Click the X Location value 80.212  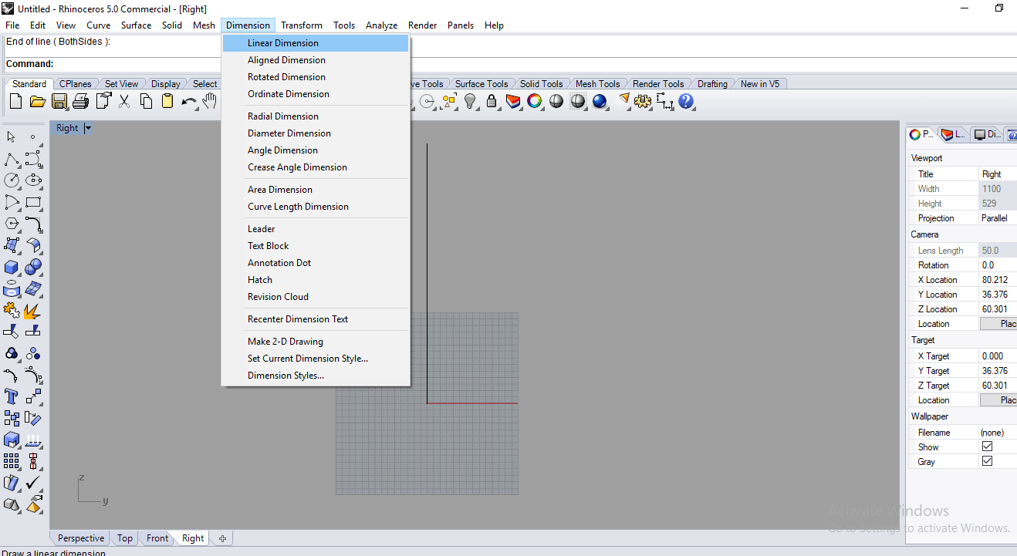[998, 280]
